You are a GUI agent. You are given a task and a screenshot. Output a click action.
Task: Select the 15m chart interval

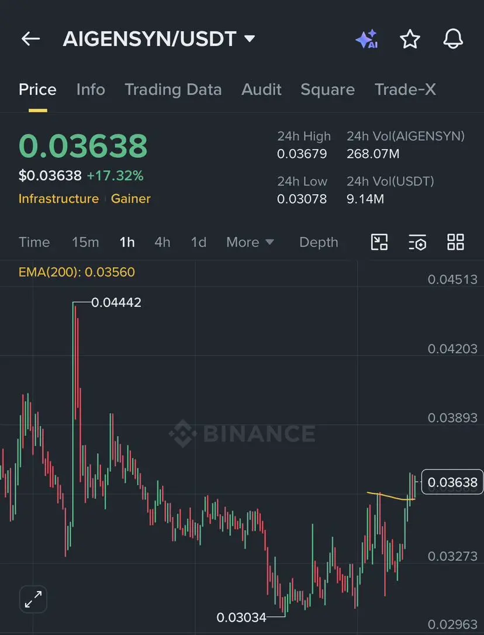point(85,242)
